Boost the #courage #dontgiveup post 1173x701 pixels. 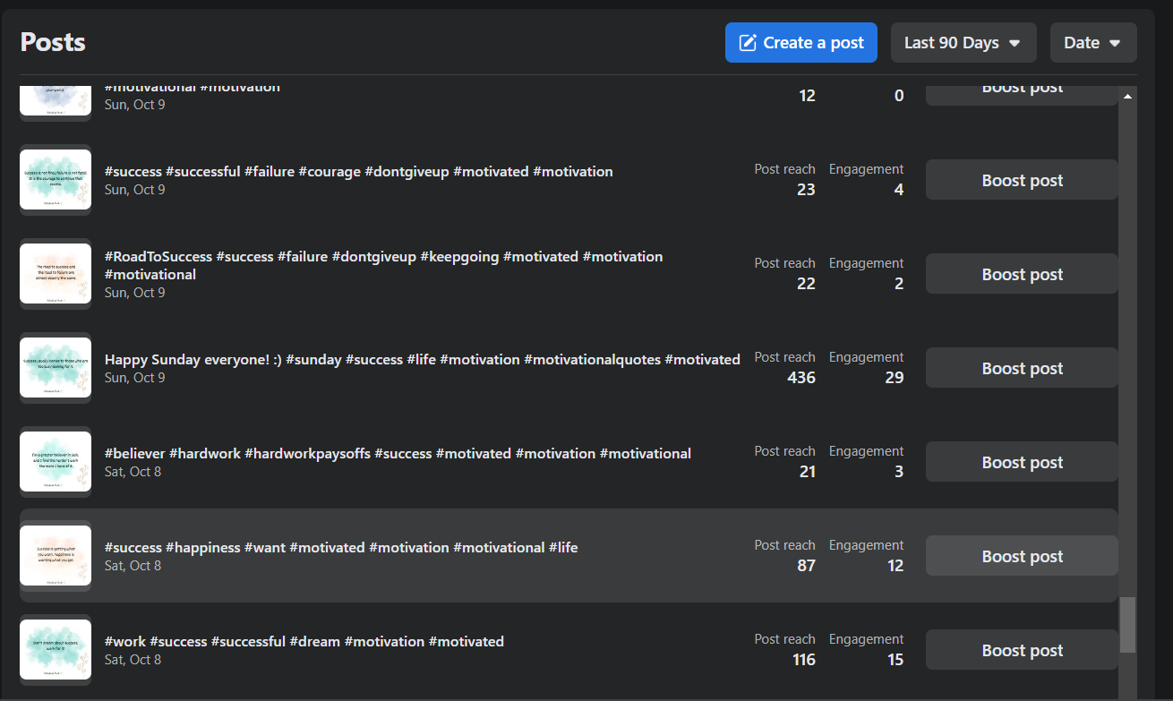[1022, 180]
